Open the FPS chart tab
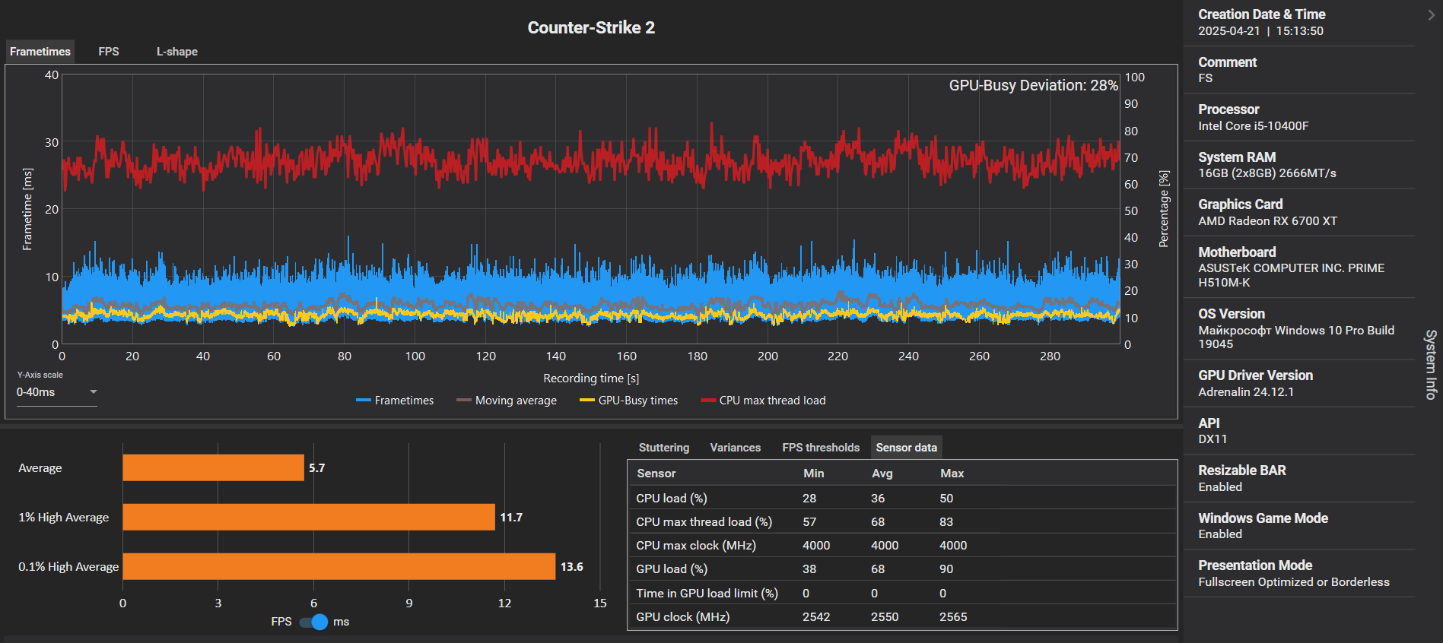Image resolution: width=1443 pixels, height=643 pixels. [x=109, y=52]
